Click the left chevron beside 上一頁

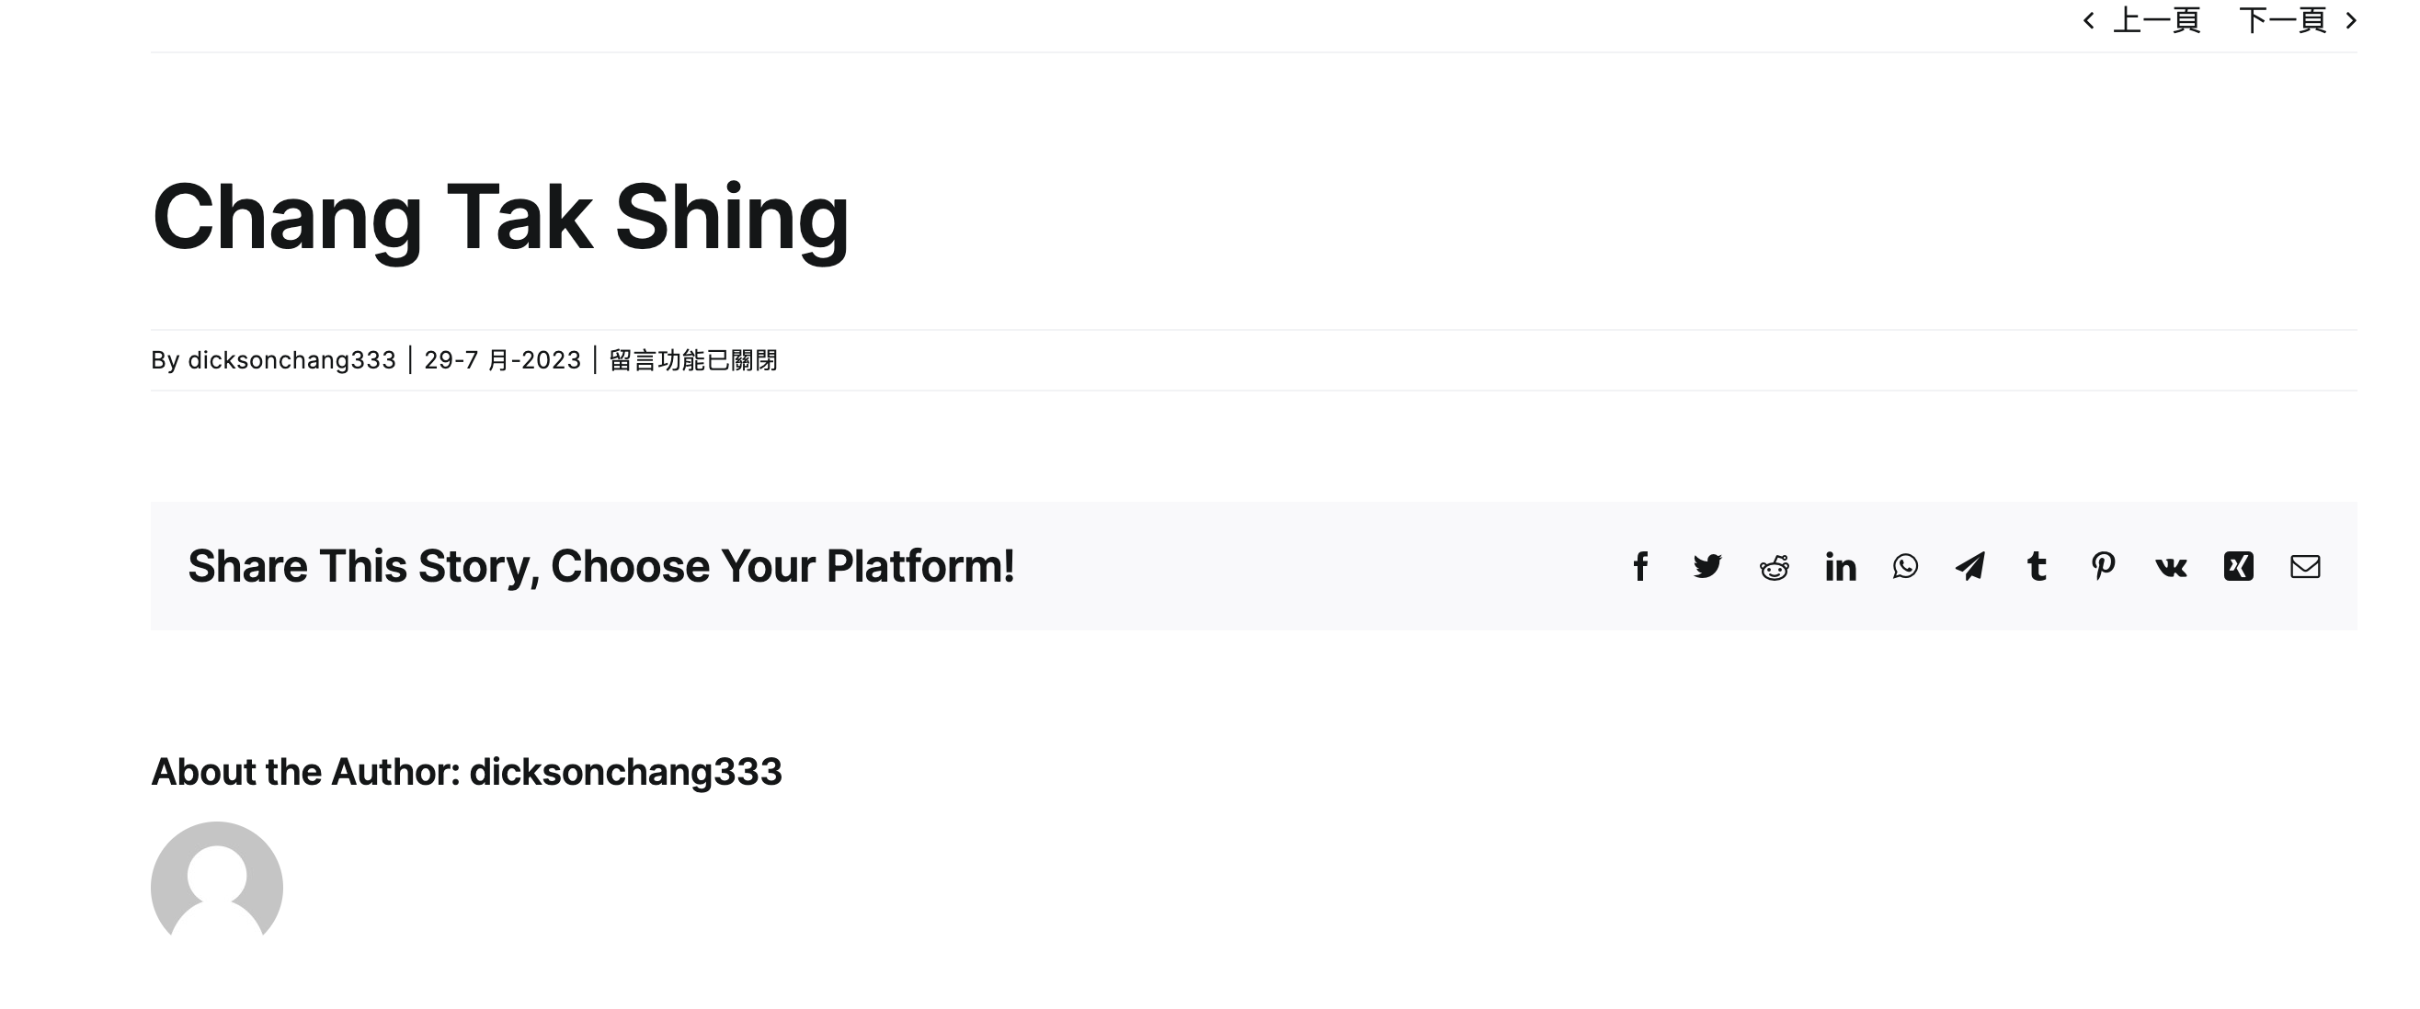tap(2088, 19)
